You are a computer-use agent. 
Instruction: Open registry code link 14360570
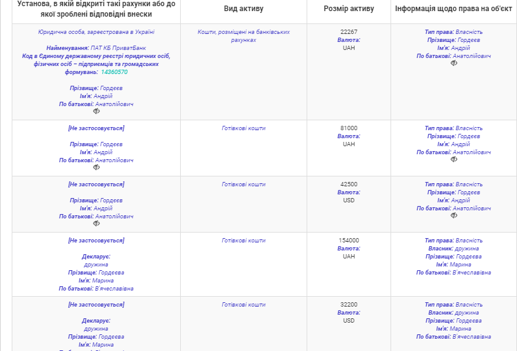114,72
